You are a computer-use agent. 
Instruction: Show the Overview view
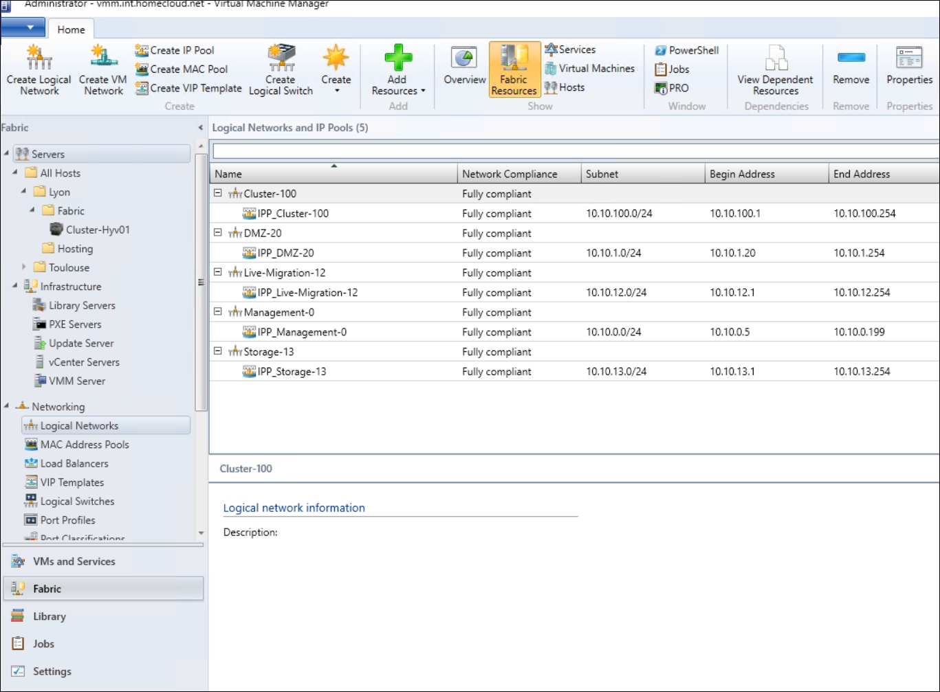point(464,69)
